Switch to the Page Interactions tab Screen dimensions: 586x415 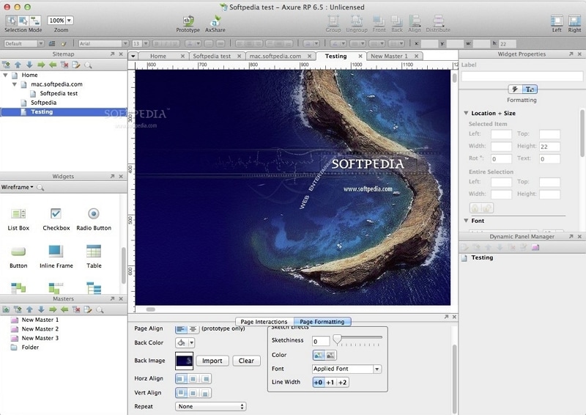pyautogui.click(x=264, y=322)
